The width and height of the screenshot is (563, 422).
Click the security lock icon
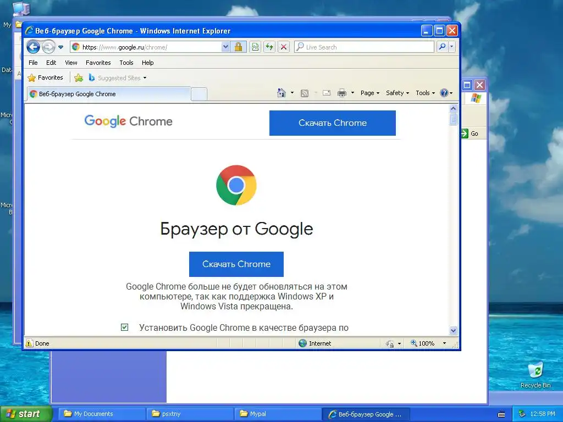(x=238, y=47)
